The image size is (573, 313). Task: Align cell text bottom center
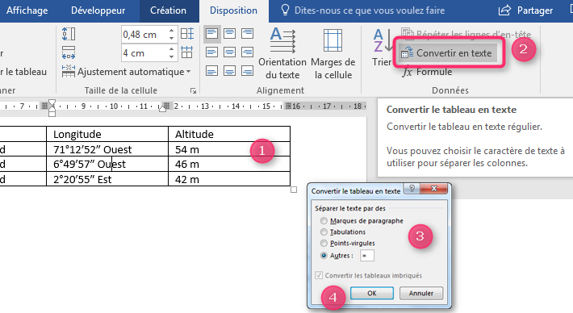click(x=229, y=70)
